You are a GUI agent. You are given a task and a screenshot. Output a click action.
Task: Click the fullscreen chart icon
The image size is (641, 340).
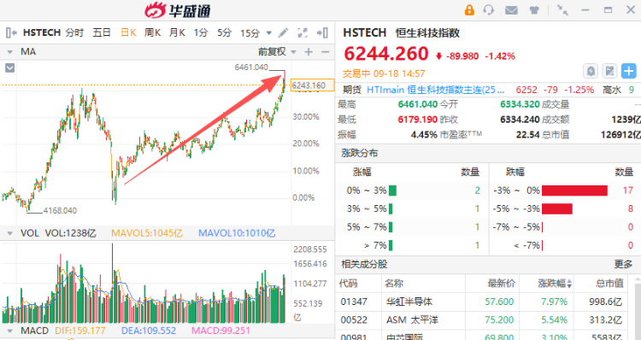click(x=303, y=32)
